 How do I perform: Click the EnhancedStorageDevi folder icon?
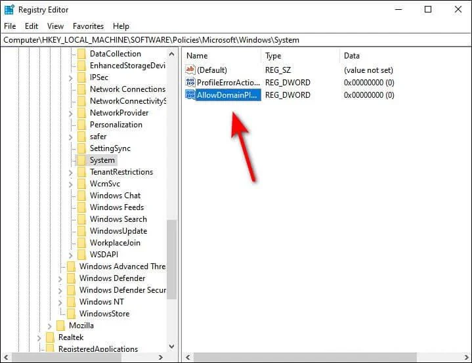(x=81, y=66)
